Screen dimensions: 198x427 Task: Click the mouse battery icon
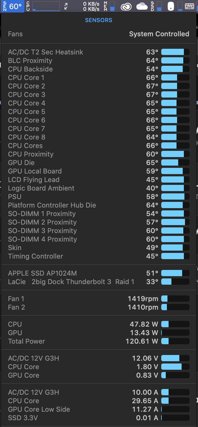click(171, 6)
